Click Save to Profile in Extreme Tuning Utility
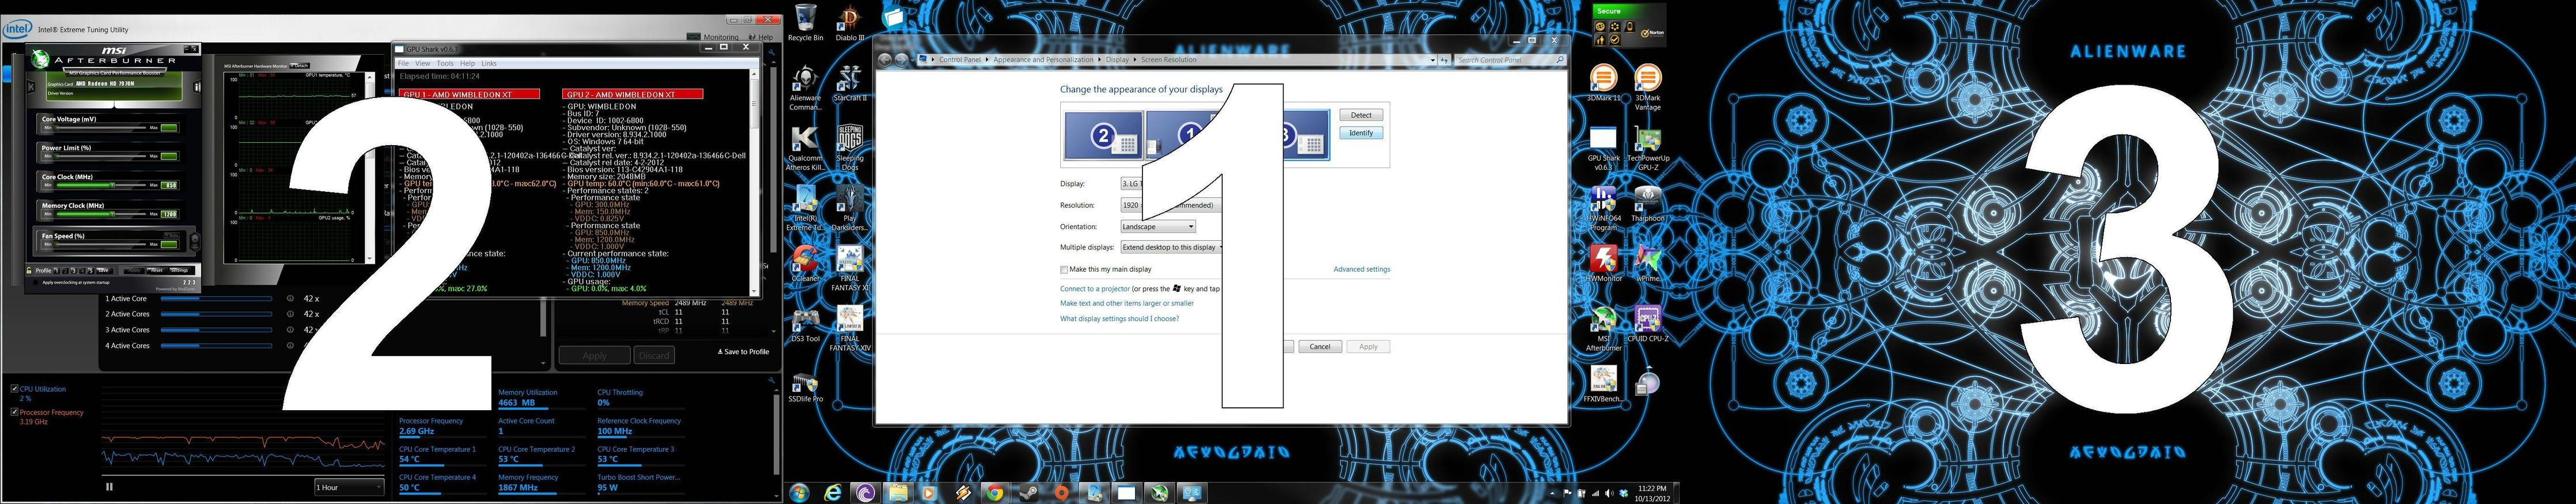 [x=744, y=352]
